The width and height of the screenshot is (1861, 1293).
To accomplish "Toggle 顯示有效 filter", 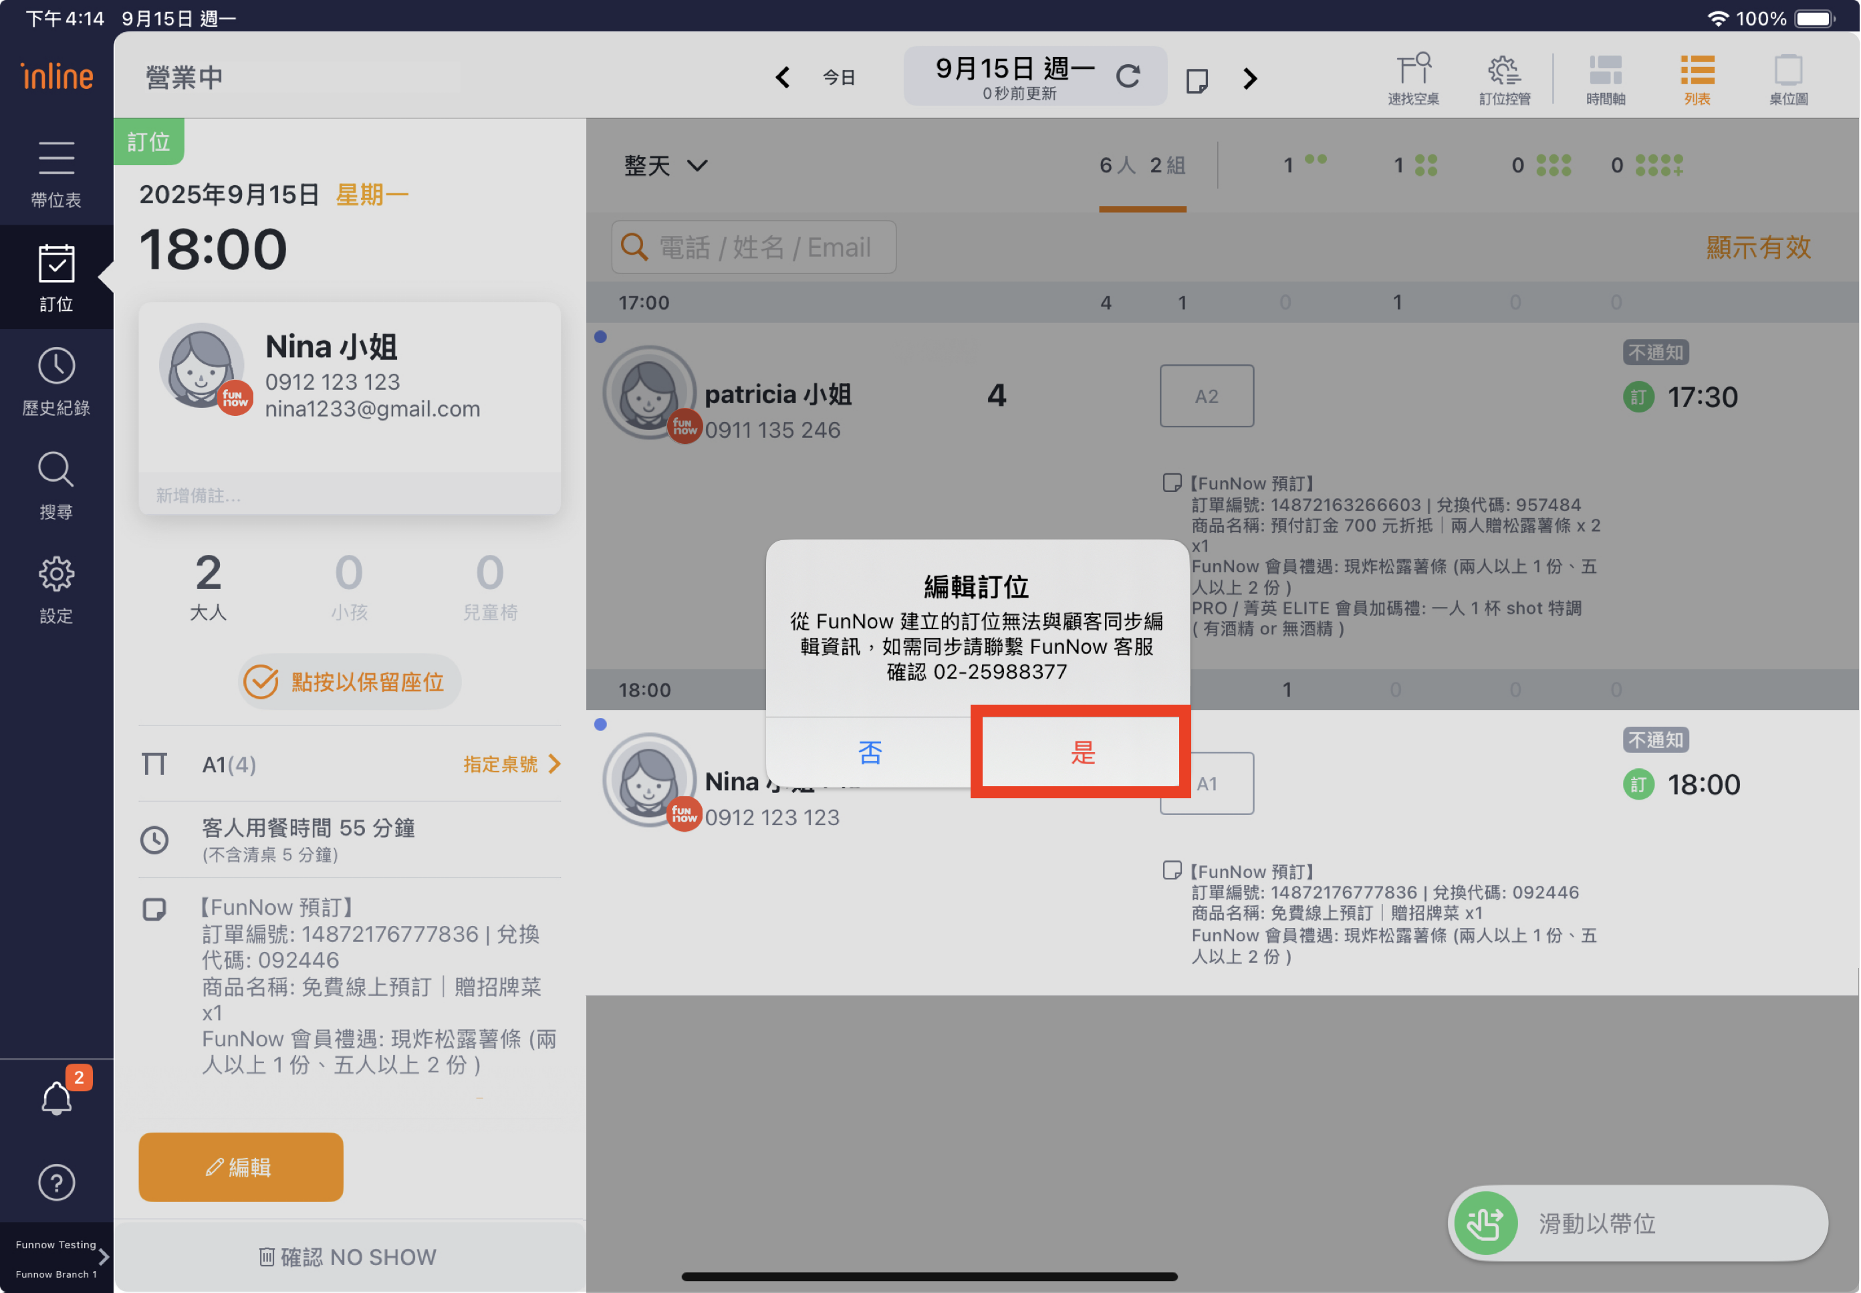I will point(1757,247).
